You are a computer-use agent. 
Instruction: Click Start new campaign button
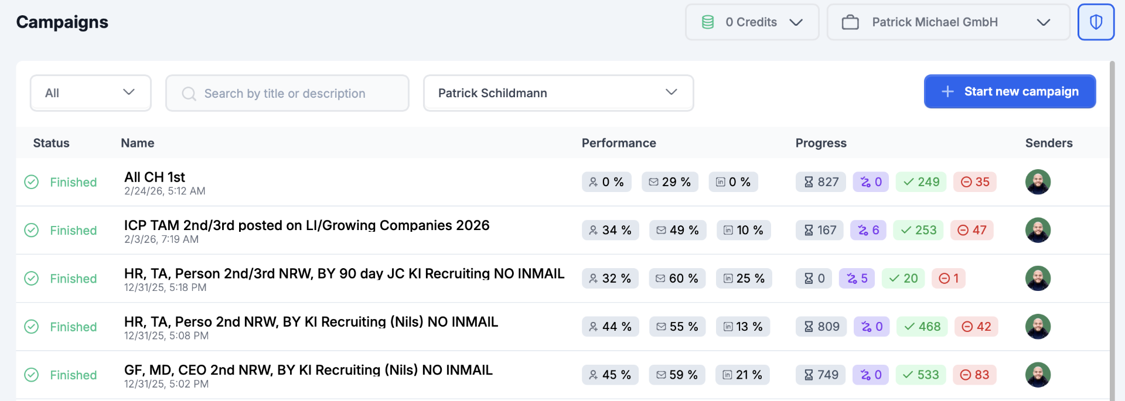pos(1010,91)
